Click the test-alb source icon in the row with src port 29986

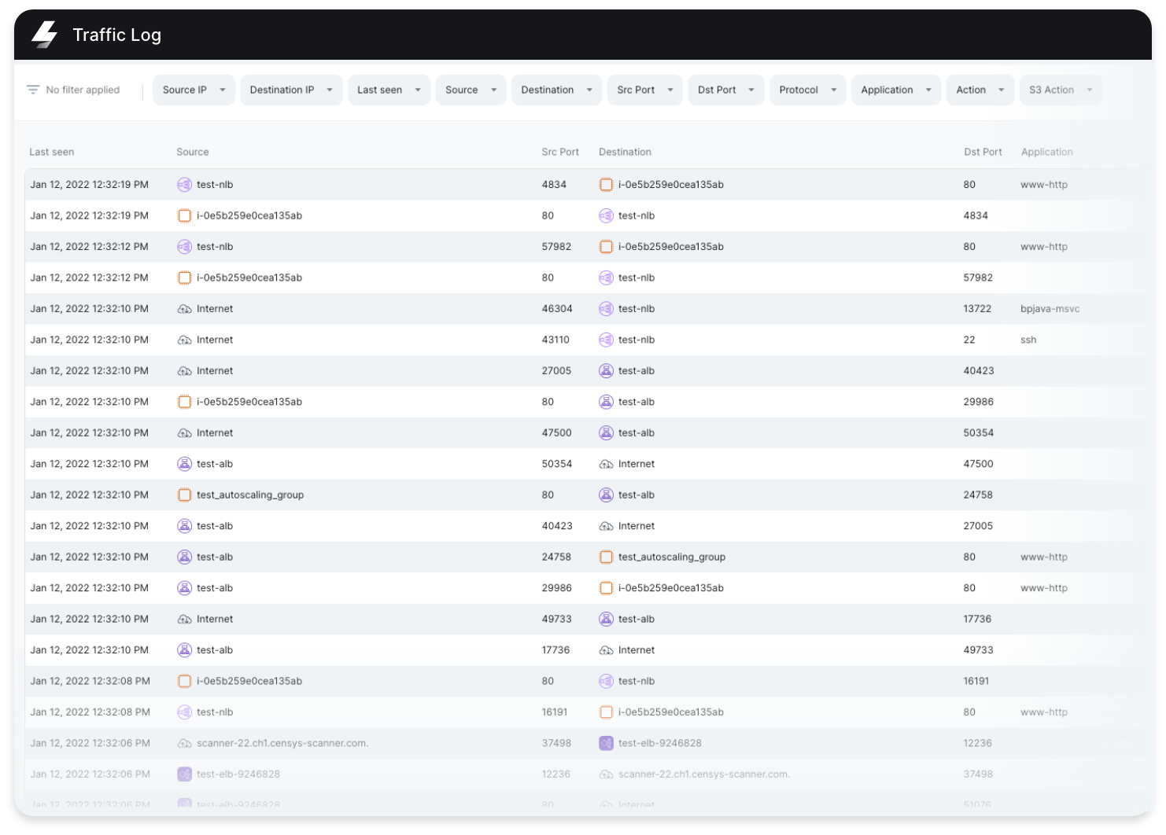pos(184,588)
